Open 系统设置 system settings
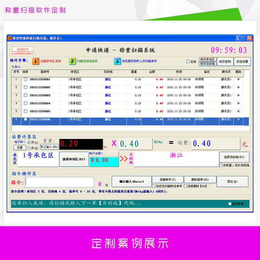This screenshot has height=260, width=260. coord(242,61)
